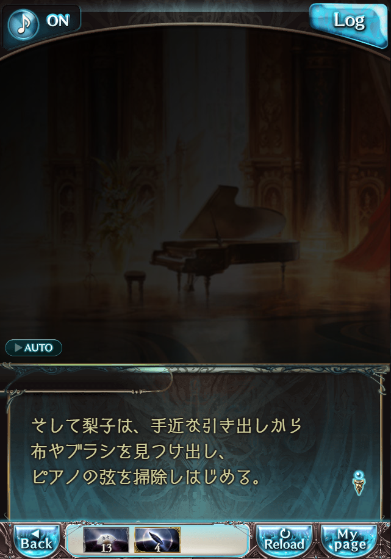Click the empty name plate above dialogue

[89, 382]
